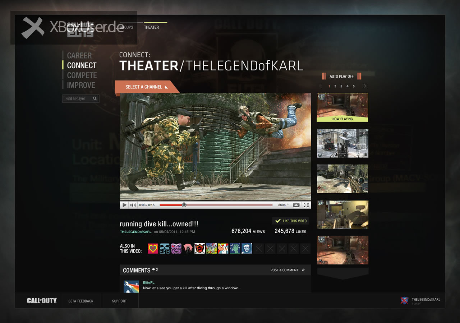Image resolution: width=460 pixels, height=323 pixels.
Task: Click the colorful graffiti emblem
Action: [211, 248]
